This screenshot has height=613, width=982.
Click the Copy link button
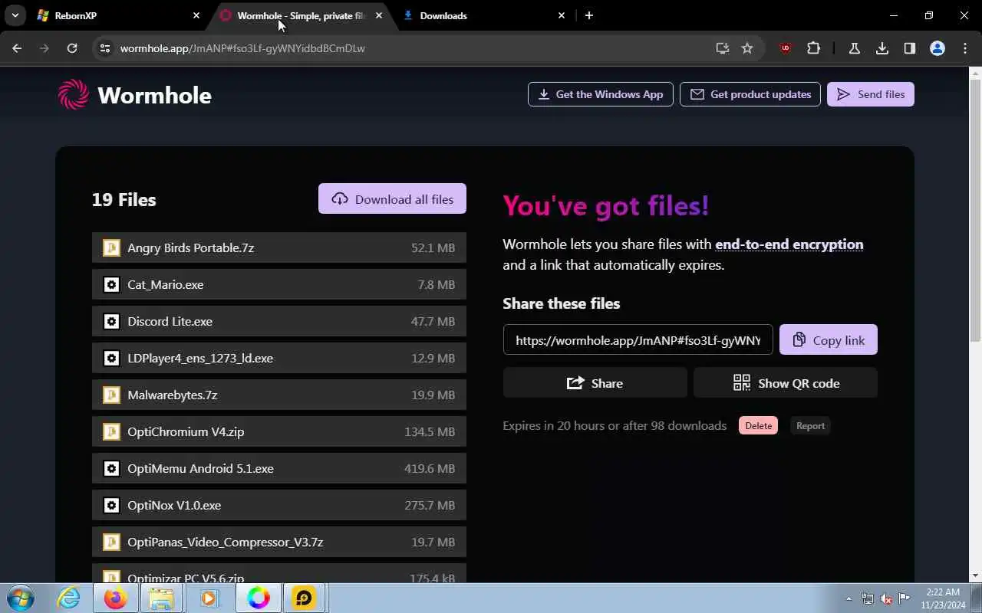829,340
